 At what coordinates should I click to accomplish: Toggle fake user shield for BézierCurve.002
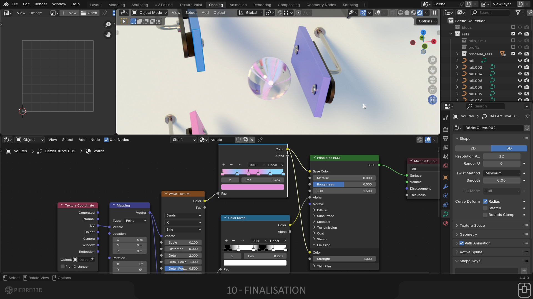coord(527,128)
